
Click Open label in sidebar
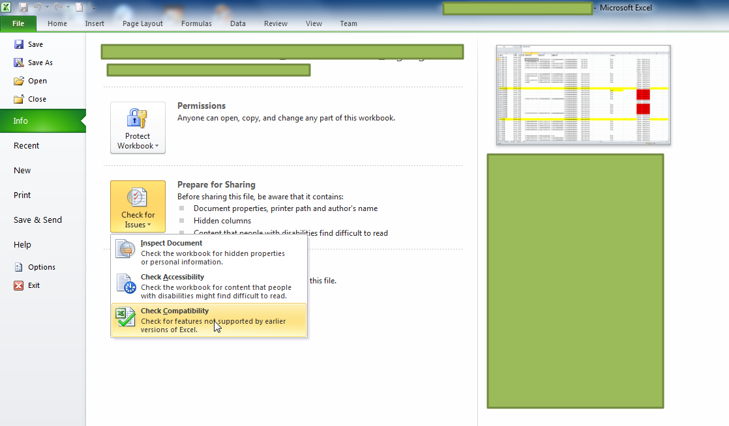[x=37, y=81]
